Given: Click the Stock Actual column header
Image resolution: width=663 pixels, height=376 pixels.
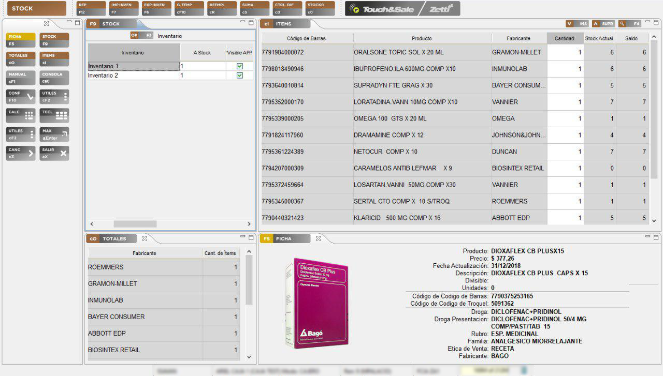Looking at the screenshot, I should (x=599, y=38).
